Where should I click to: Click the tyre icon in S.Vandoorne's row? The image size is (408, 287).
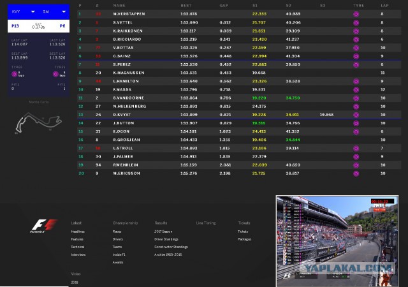point(356,98)
